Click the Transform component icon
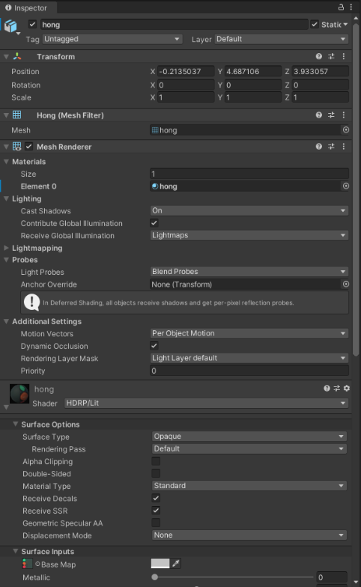The height and width of the screenshot is (587, 361). (17, 56)
